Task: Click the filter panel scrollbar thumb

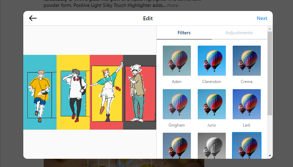Action: coord(270,72)
